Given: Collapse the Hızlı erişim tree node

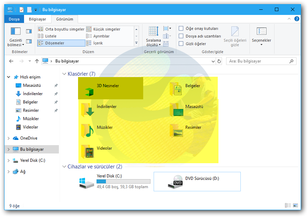Looking at the screenshot, I should coord(9,77).
